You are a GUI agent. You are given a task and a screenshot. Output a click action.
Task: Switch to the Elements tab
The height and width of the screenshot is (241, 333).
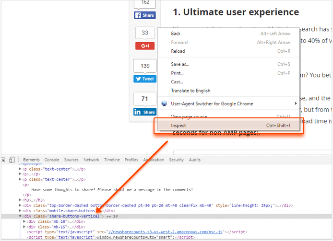coord(31,160)
